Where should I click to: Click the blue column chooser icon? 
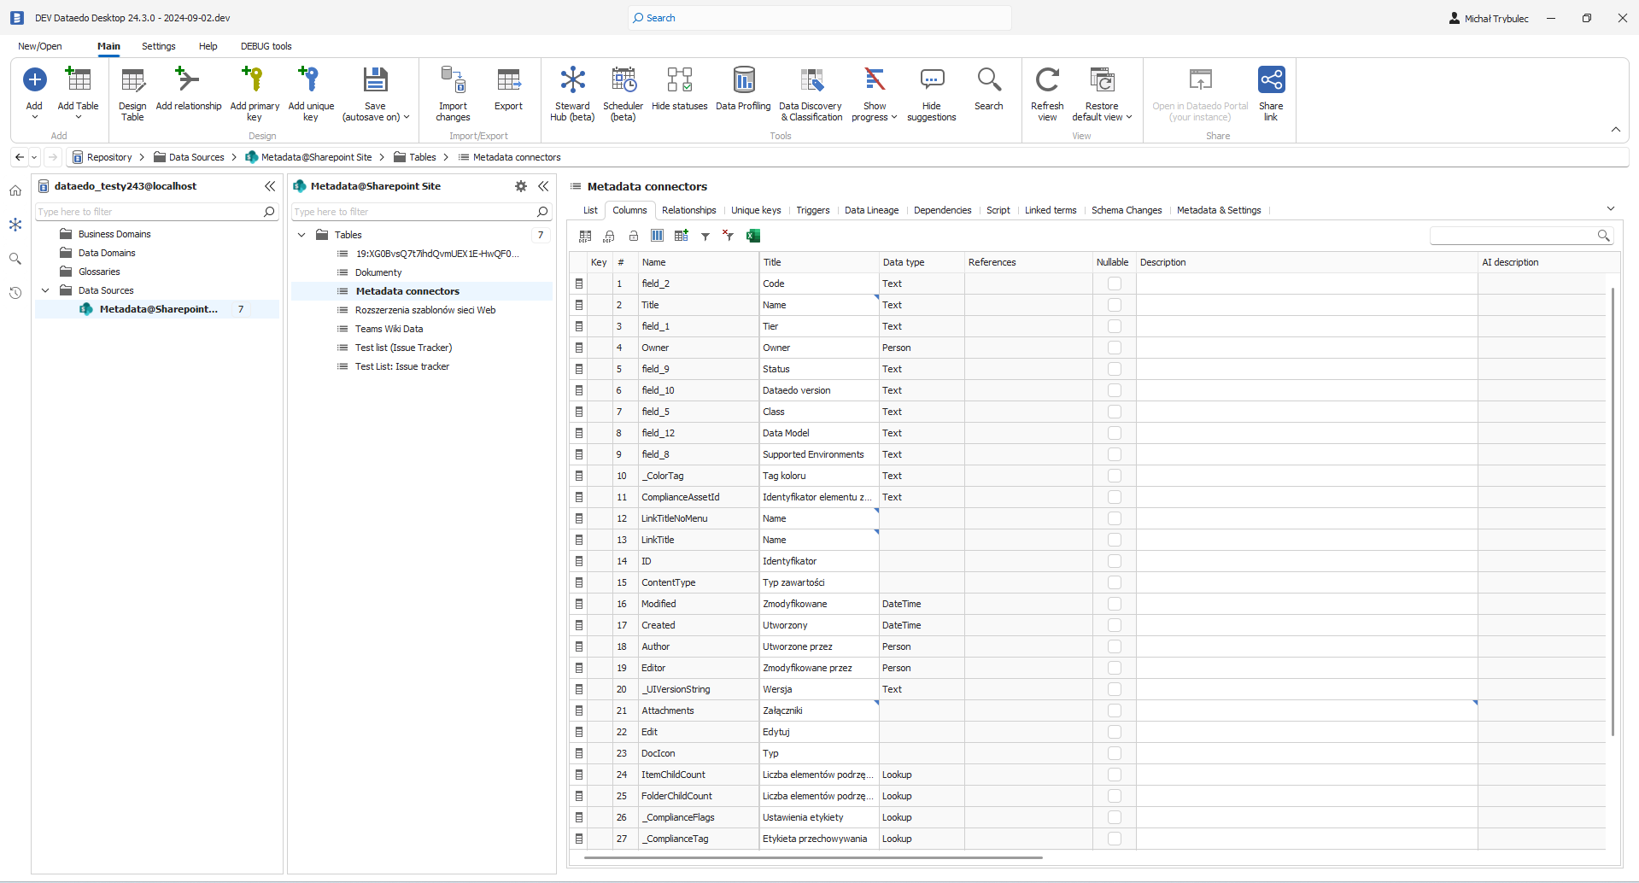657,236
